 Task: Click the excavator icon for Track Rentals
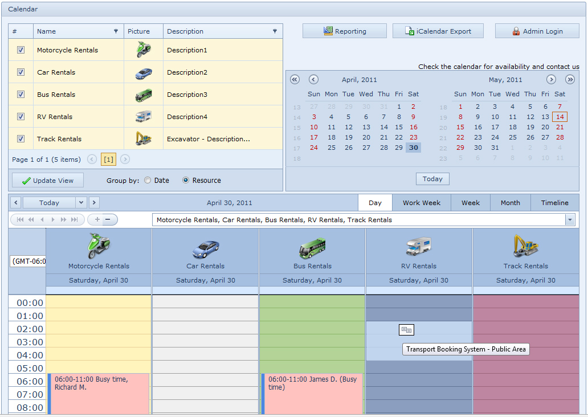[144, 138]
